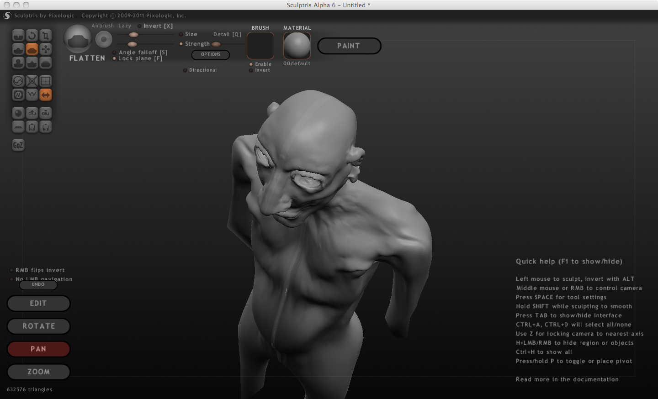Image resolution: width=658 pixels, height=399 pixels.
Task: Select the Crease sculpting tool
Action: [18, 36]
